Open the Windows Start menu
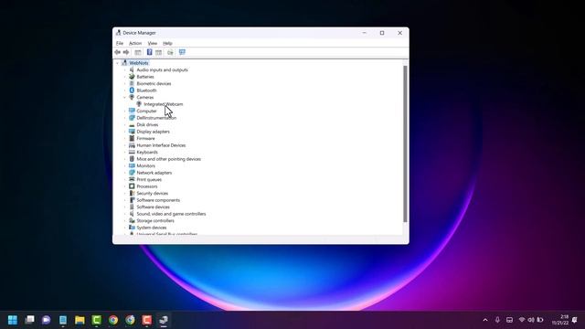This screenshot has width=585, height=329. point(13,320)
